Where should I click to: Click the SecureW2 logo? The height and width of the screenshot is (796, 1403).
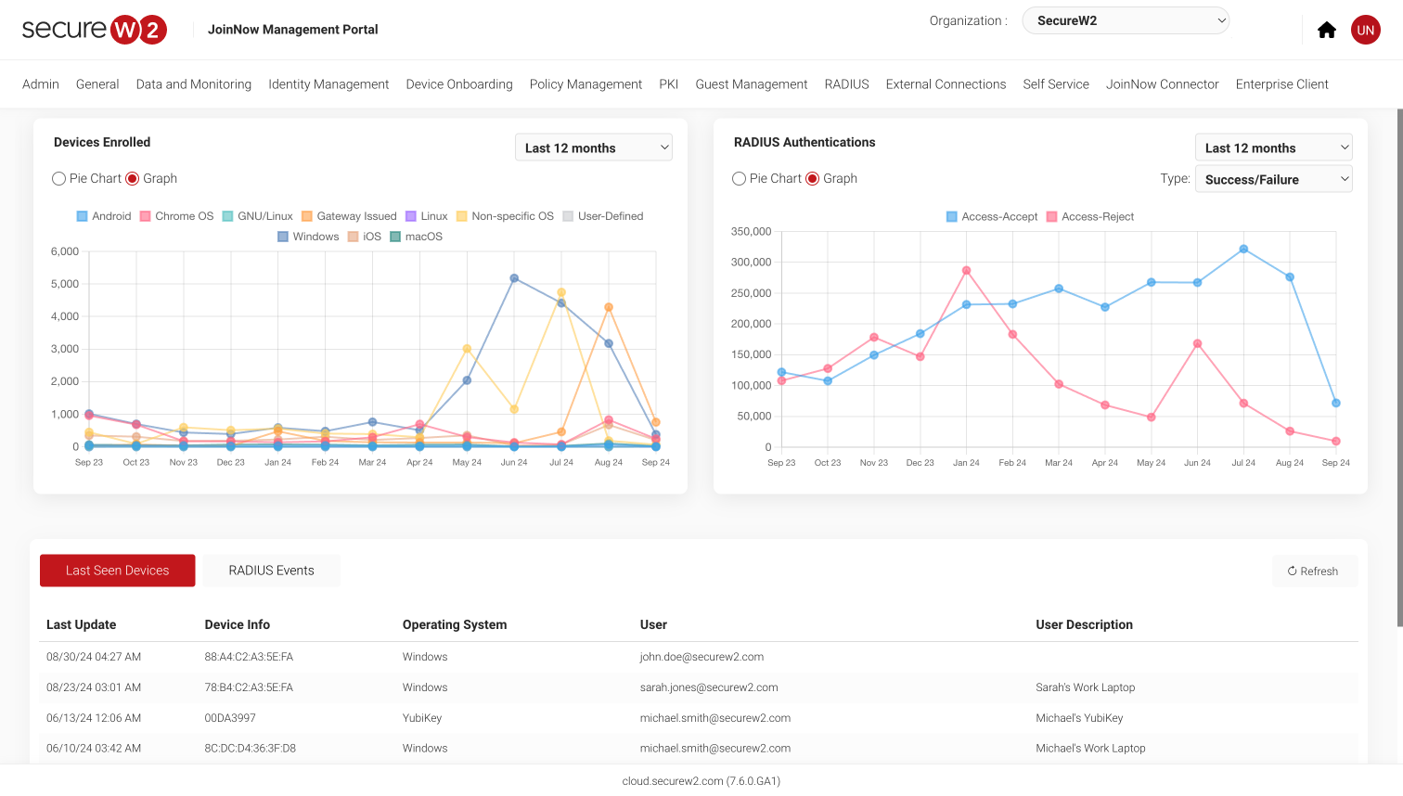click(x=94, y=29)
